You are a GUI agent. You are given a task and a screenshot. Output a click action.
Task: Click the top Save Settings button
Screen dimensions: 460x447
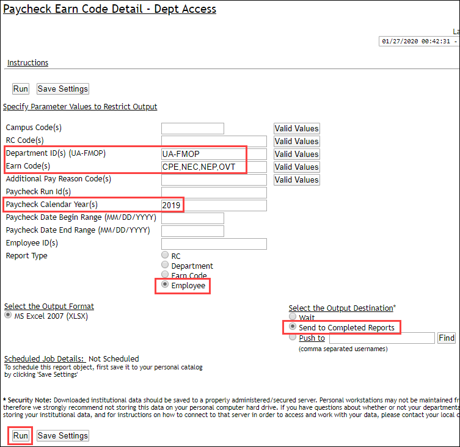pyautogui.click(x=63, y=89)
